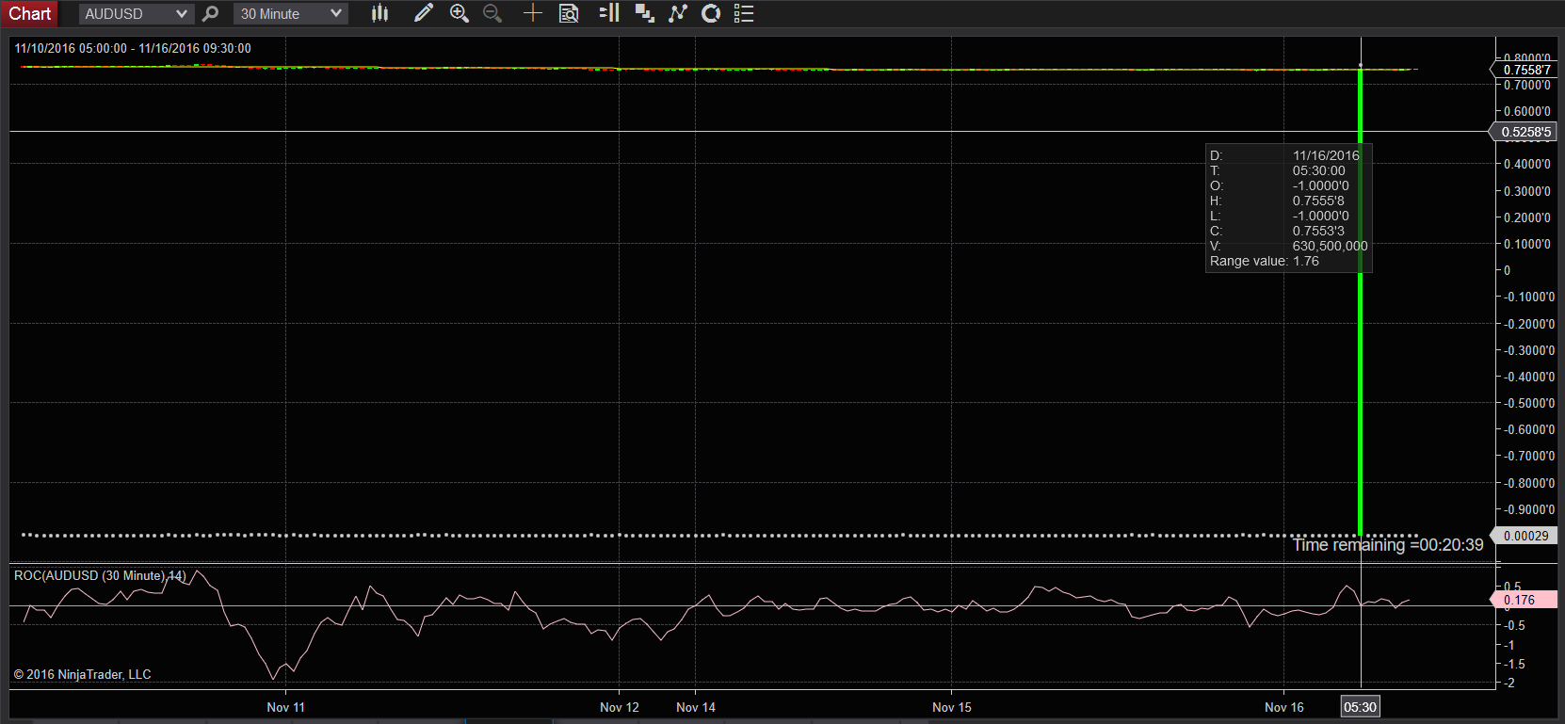1565x724 pixels.
Task: Open the data box icon
Action: click(569, 13)
